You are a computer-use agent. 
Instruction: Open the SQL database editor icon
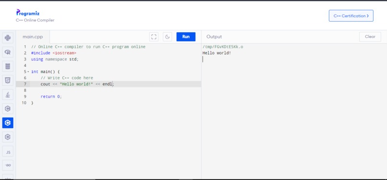coord(8,66)
